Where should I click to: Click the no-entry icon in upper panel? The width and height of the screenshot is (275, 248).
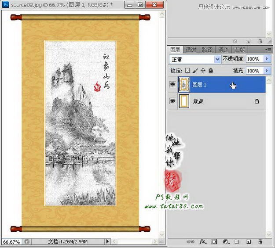coord(235,41)
